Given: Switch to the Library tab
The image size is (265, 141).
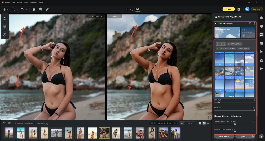Looking at the screenshot, I should [x=129, y=9].
